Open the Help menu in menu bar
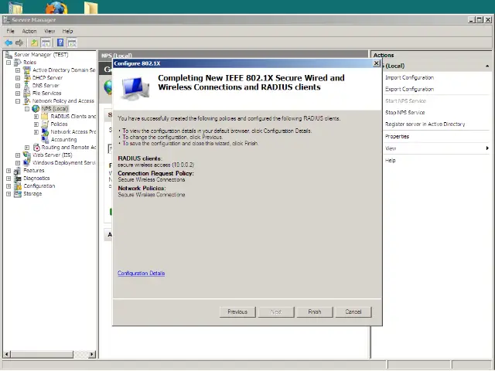The width and height of the screenshot is (495, 371). [x=67, y=31]
